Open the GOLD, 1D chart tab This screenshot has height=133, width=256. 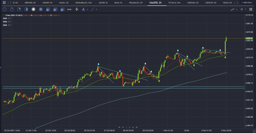pyautogui.click(x=227, y=3)
